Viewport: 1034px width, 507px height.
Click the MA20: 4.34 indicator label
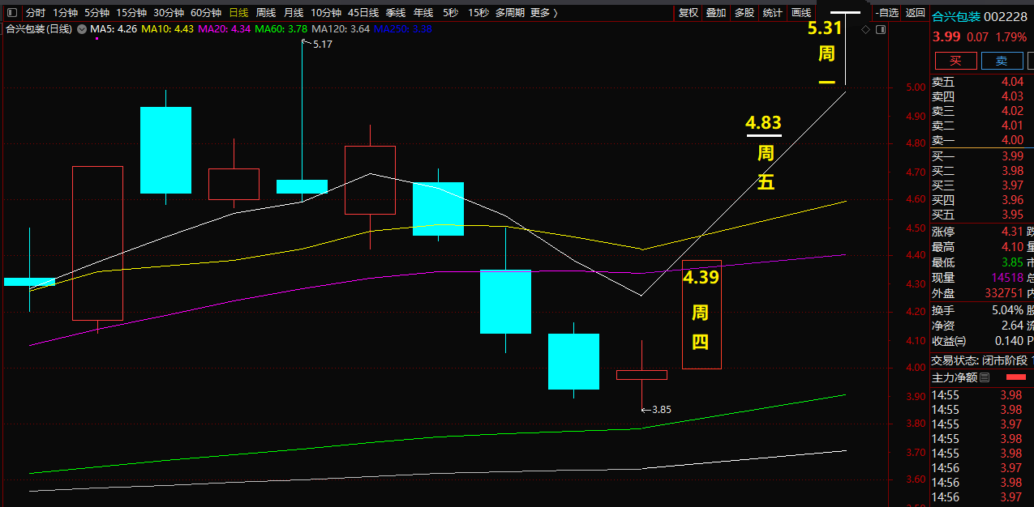point(224,29)
